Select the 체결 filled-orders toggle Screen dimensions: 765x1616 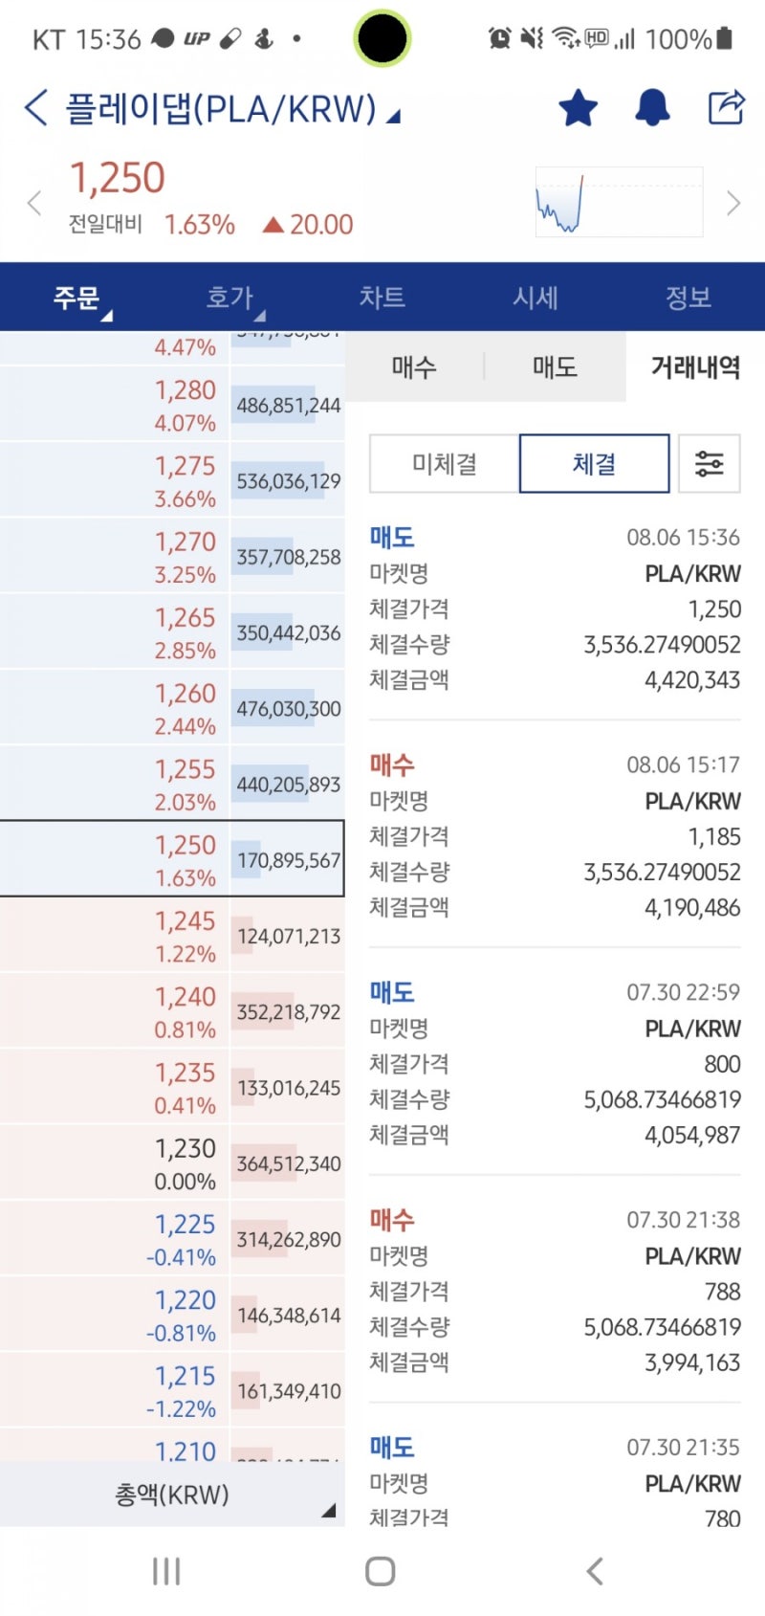click(593, 463)
